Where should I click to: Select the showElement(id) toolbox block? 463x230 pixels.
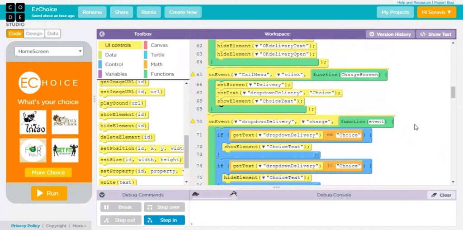tap(123, 115)
